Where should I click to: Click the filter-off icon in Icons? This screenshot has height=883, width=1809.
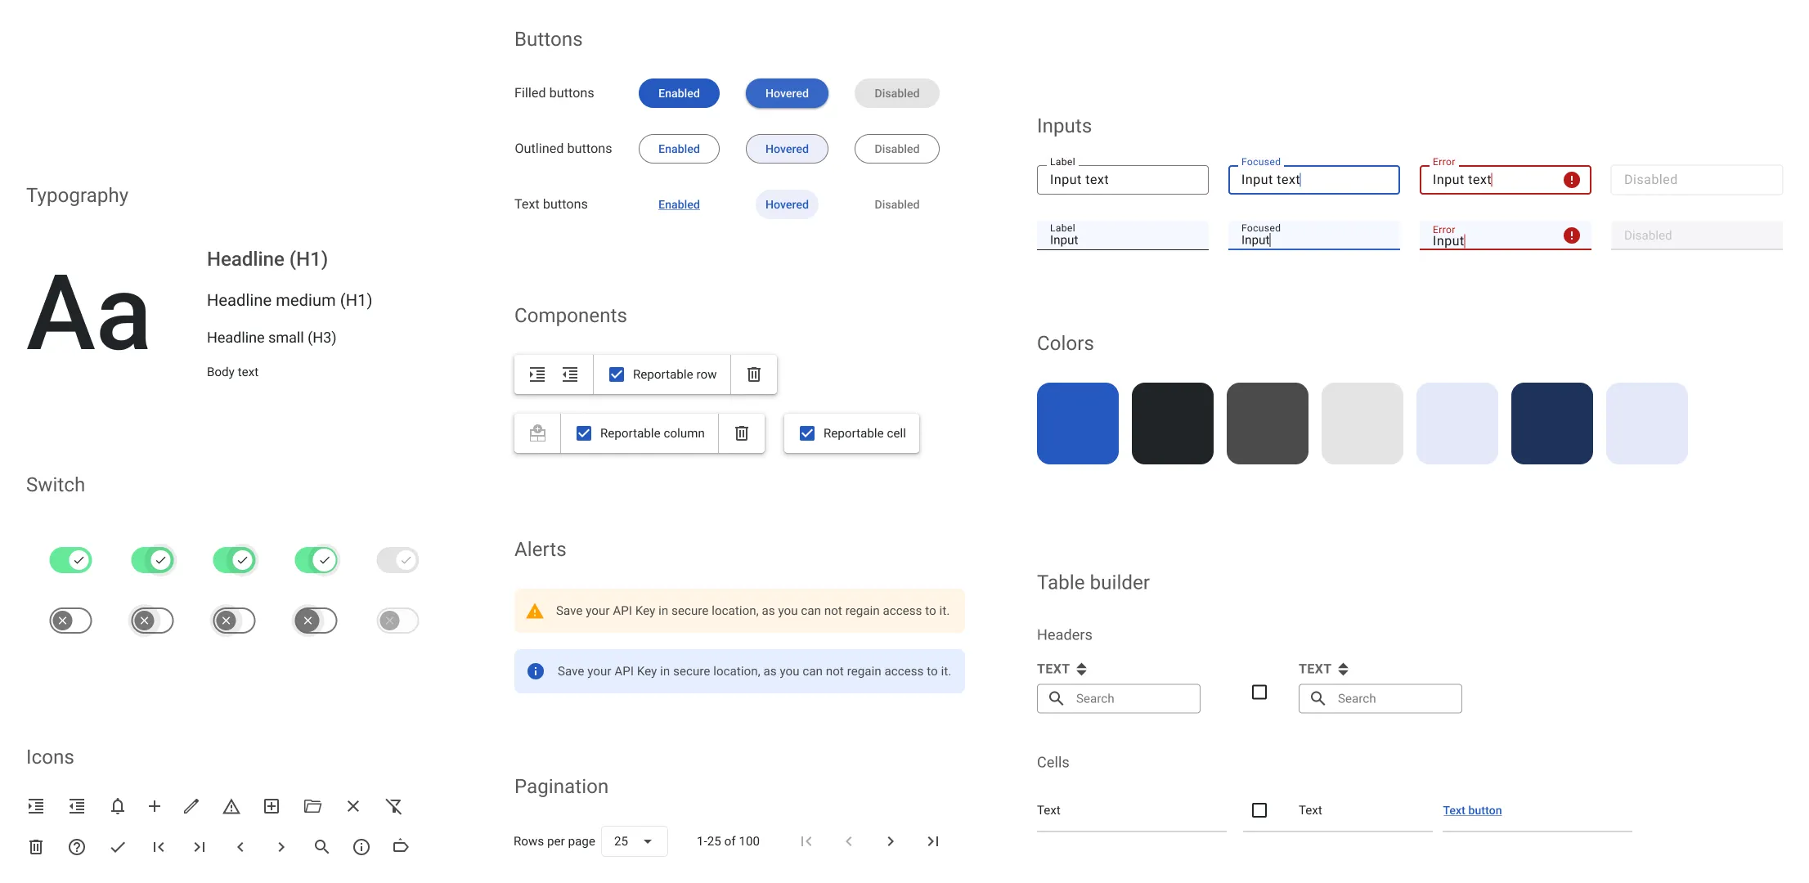[393, 806]
